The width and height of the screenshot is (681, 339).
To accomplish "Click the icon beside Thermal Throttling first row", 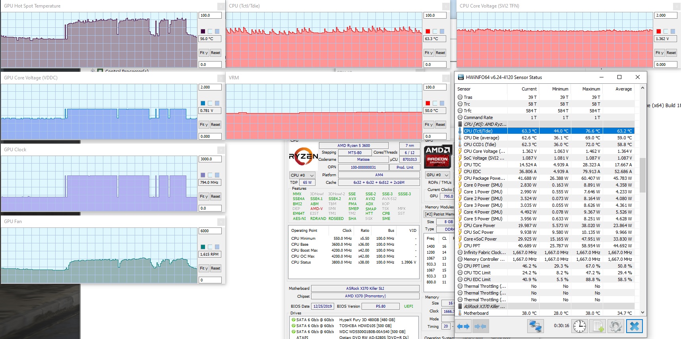I will point(460,286).
